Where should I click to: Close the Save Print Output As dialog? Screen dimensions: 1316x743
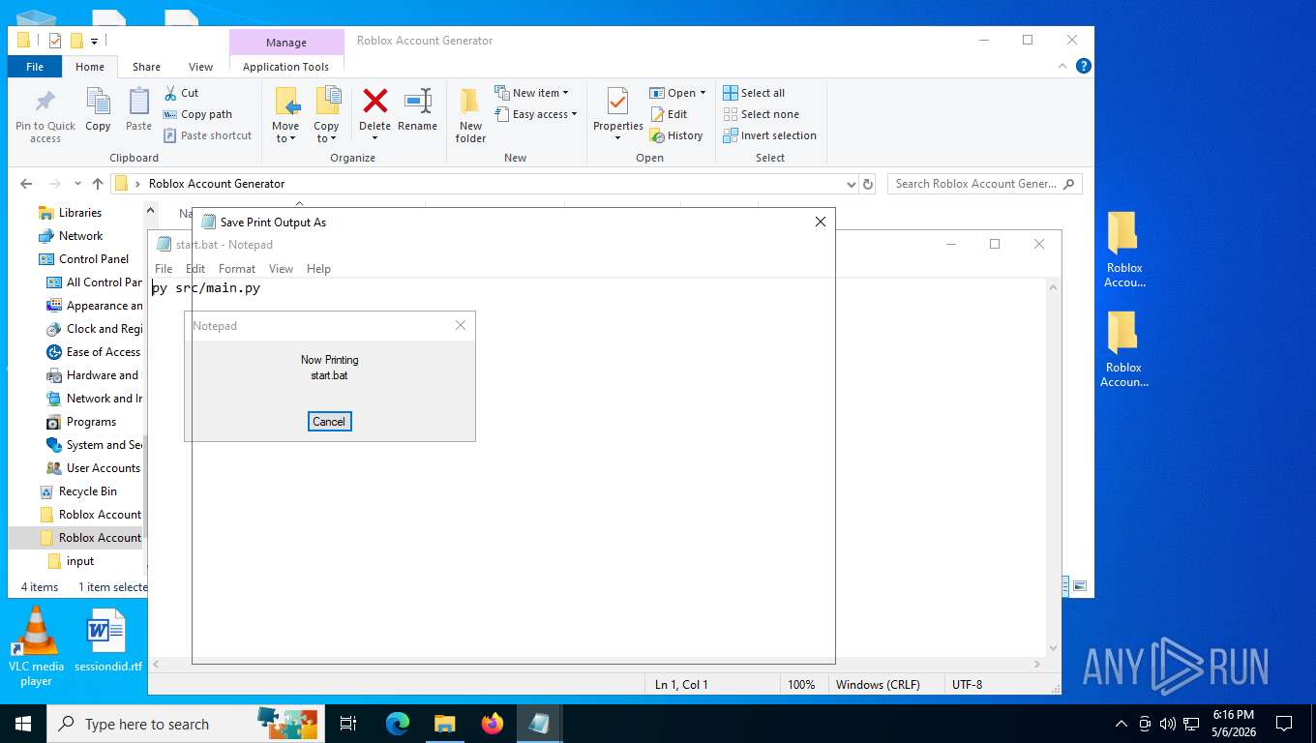[x=820, y=222]
